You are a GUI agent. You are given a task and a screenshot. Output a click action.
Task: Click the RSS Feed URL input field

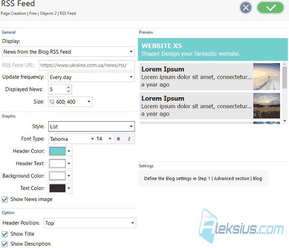coord(87,65)
